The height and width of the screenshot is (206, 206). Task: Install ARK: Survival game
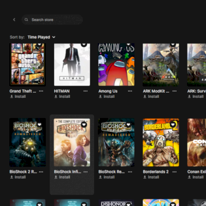tap(196, 96)
